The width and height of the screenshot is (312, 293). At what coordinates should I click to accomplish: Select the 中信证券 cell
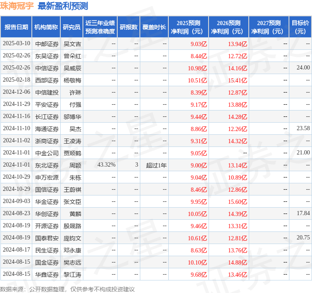pos(47,68)
